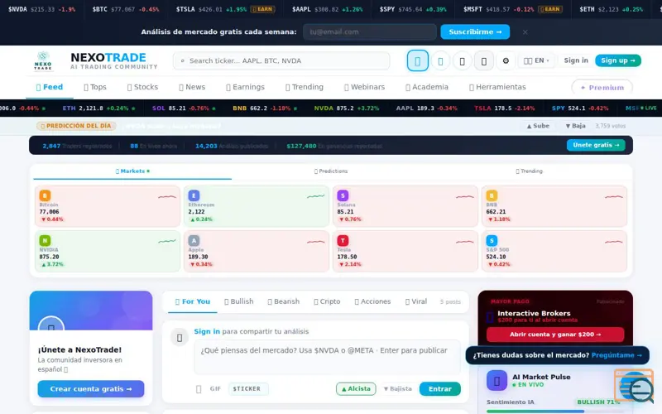Open the Academia navigation tab

427,87
